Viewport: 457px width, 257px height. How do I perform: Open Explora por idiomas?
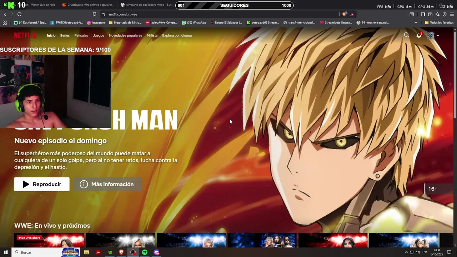click(x=177, y=35)
